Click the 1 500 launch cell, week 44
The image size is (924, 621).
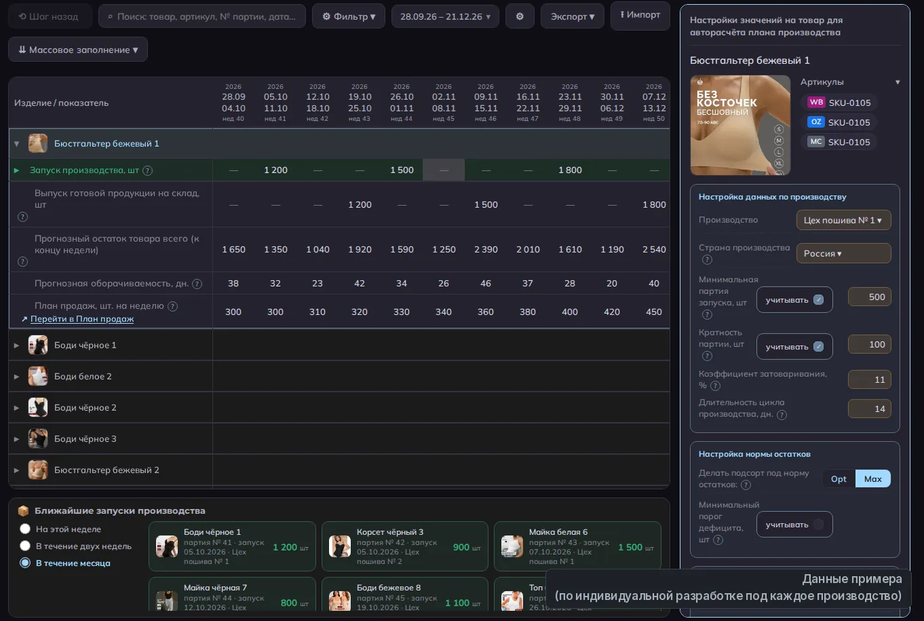[x=402, y=170]
